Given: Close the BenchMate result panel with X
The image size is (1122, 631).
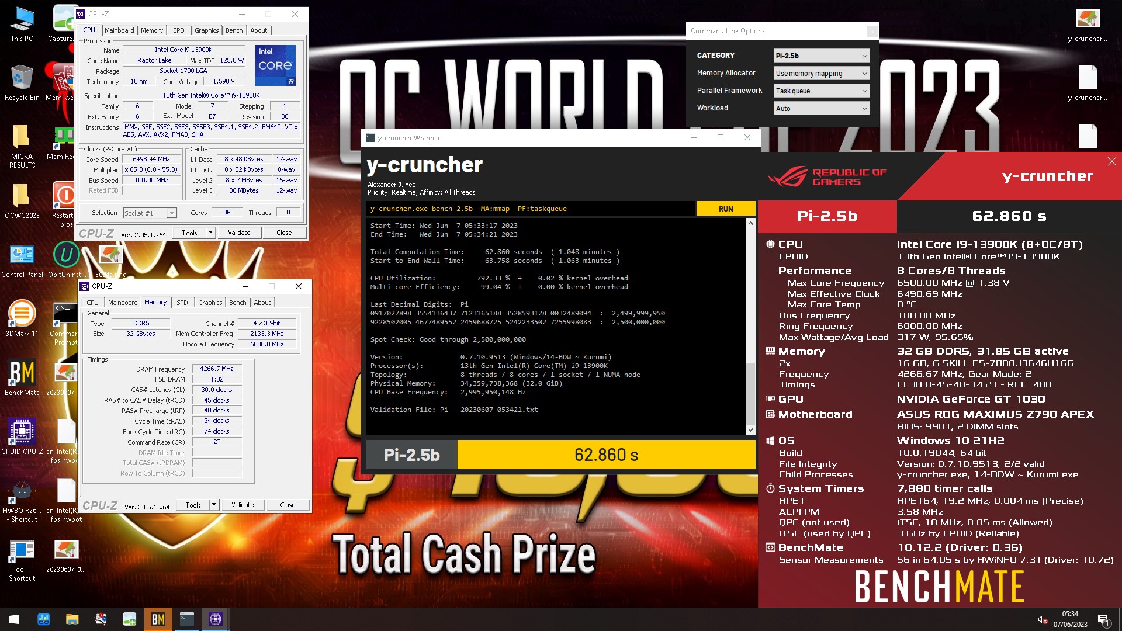Looking at the screenshot, I should click(1111, 162).
